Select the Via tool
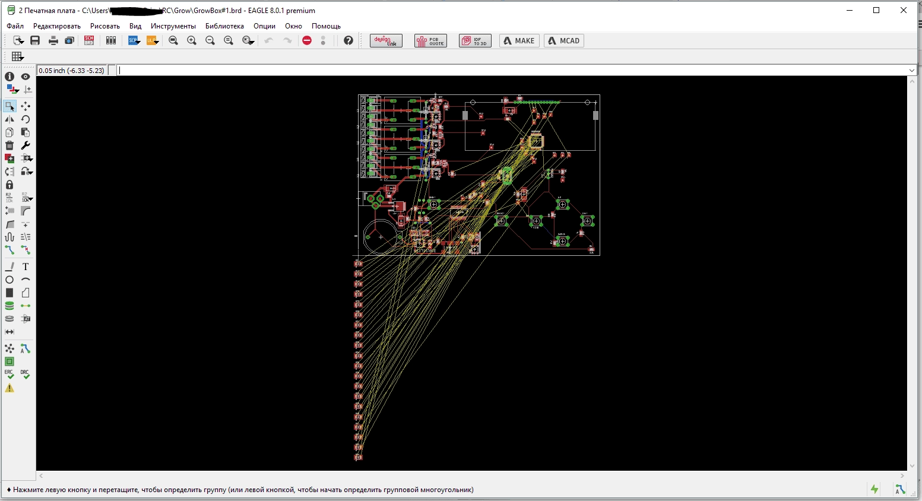 9,306
